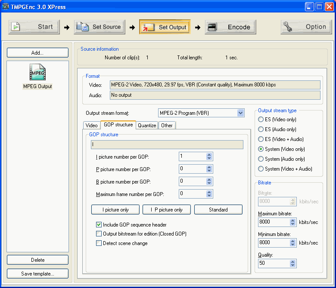Click the GOP structure pattern field
336x288 pixels.
click(x=167, y=144)
